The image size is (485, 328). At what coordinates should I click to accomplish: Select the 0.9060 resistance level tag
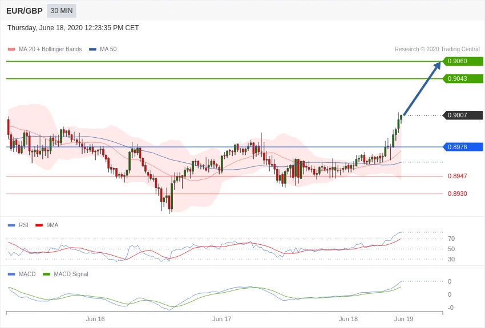pyautogui.click(x=463, y=61)
